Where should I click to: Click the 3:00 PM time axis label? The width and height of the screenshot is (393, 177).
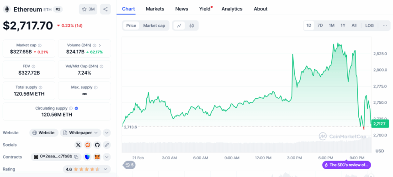(294, 158)
